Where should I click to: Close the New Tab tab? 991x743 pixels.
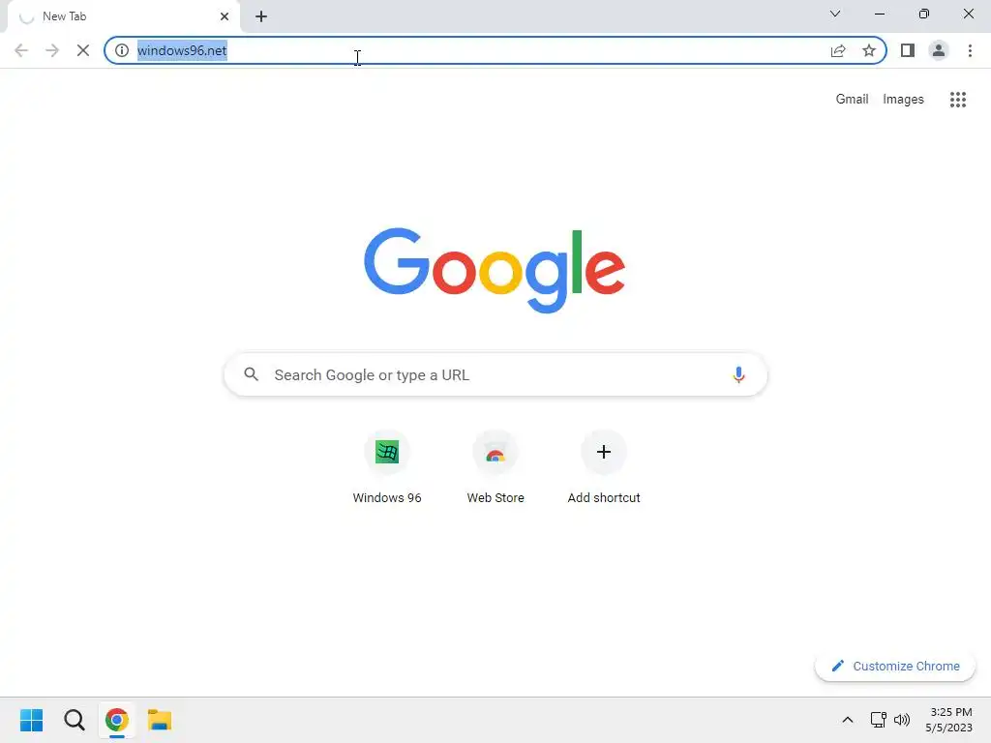225,16
